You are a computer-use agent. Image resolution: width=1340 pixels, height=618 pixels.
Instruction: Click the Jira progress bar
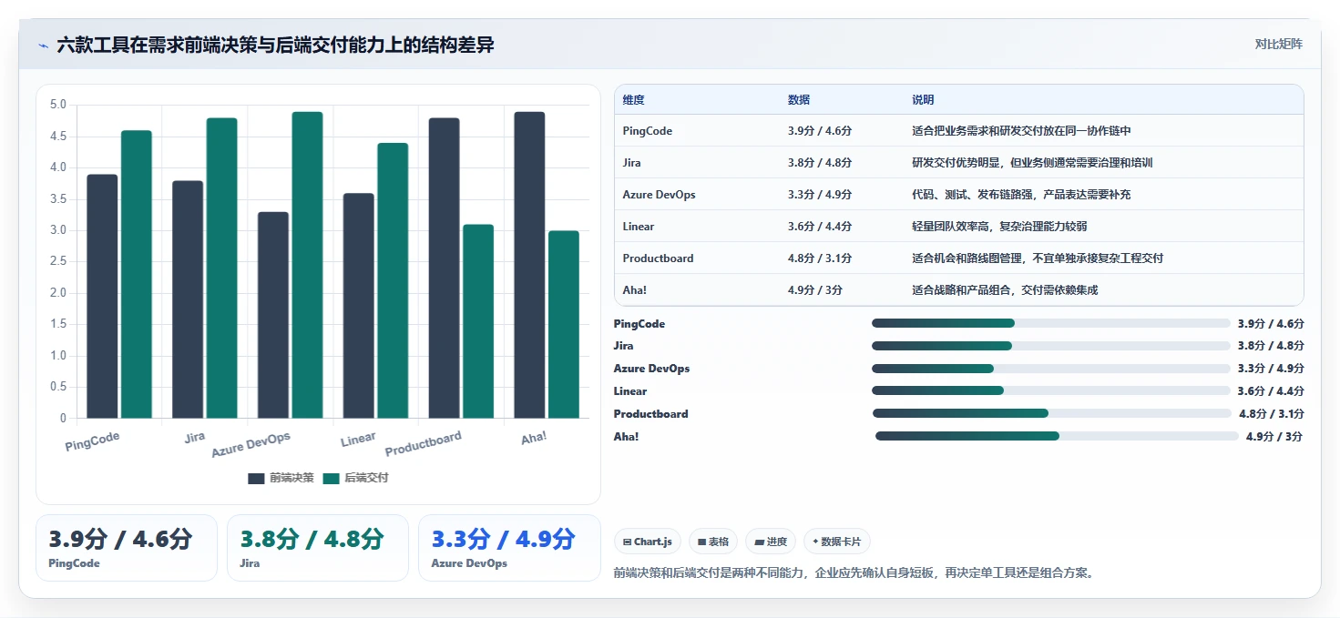click(x=1051, y=346)
